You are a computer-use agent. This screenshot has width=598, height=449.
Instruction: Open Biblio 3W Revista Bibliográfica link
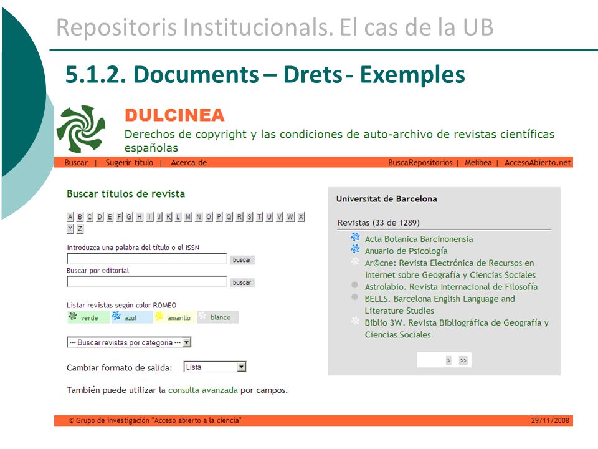pyautogui.click(x=457, y=329)
